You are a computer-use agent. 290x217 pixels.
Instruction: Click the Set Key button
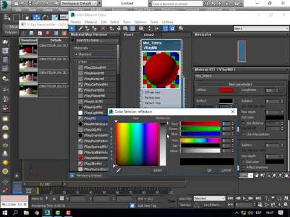click(x=185, y=205)
